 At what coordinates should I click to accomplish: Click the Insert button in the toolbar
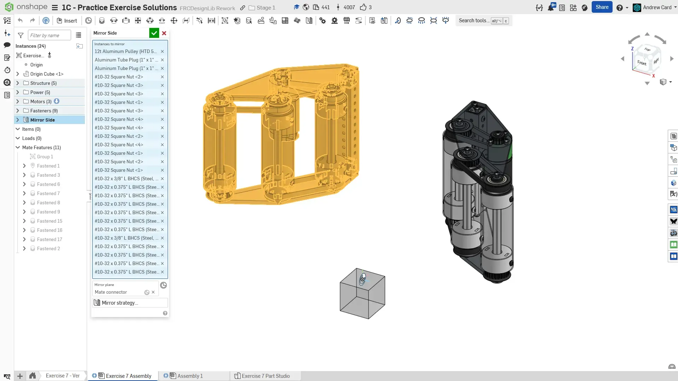click(67, 20)
